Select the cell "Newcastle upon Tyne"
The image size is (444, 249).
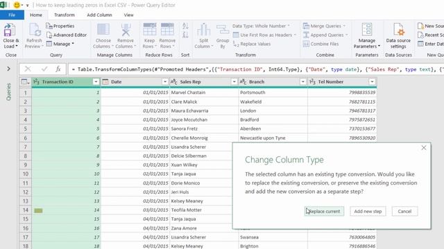[273, 138]
